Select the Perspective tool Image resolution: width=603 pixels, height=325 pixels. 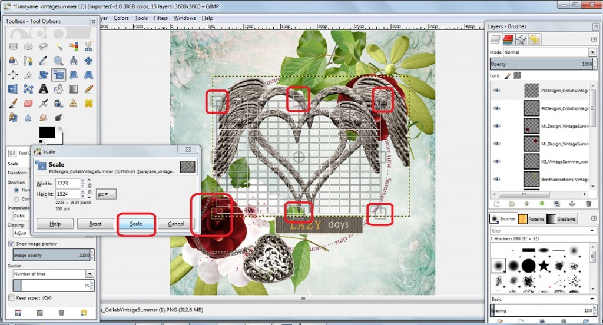coord(89,75)
